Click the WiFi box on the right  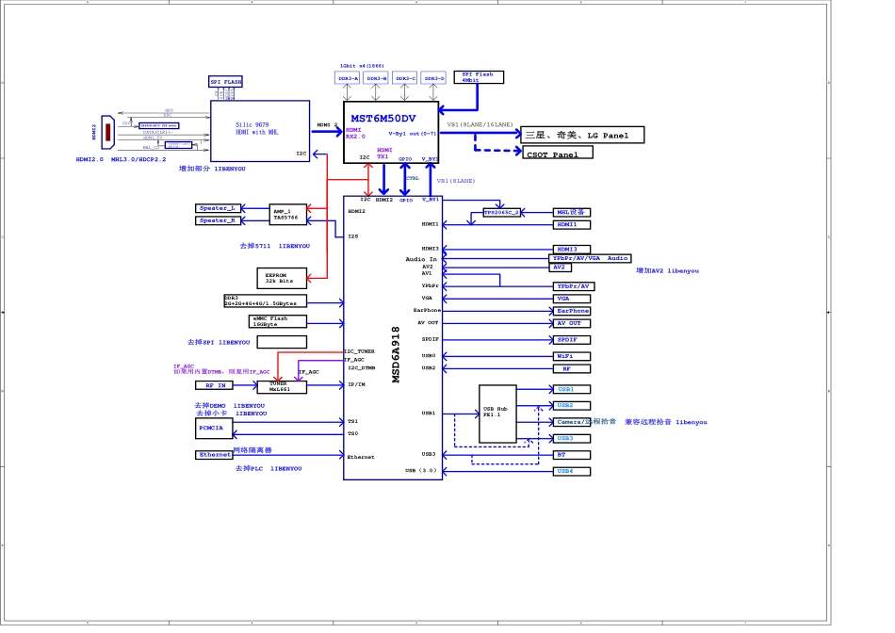tap(572, 356)
